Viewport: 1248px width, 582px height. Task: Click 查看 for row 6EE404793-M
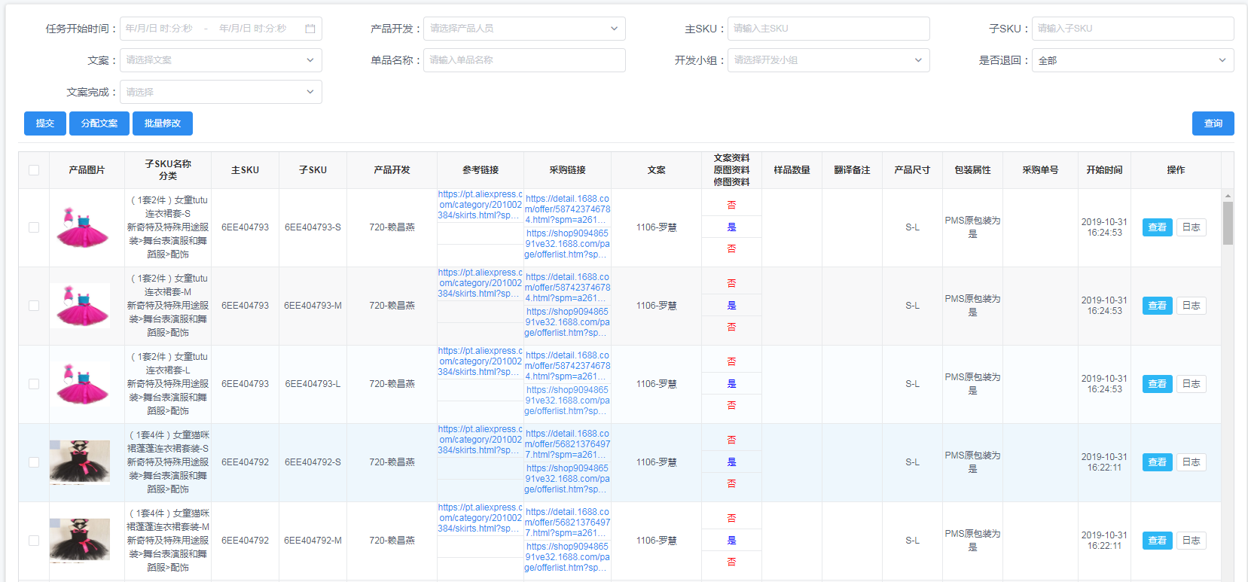pyautogui.click(x=1157, y=306)
